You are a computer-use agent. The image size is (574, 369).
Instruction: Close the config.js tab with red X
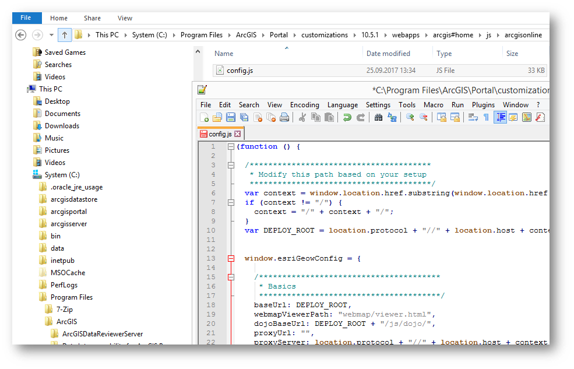238,134
